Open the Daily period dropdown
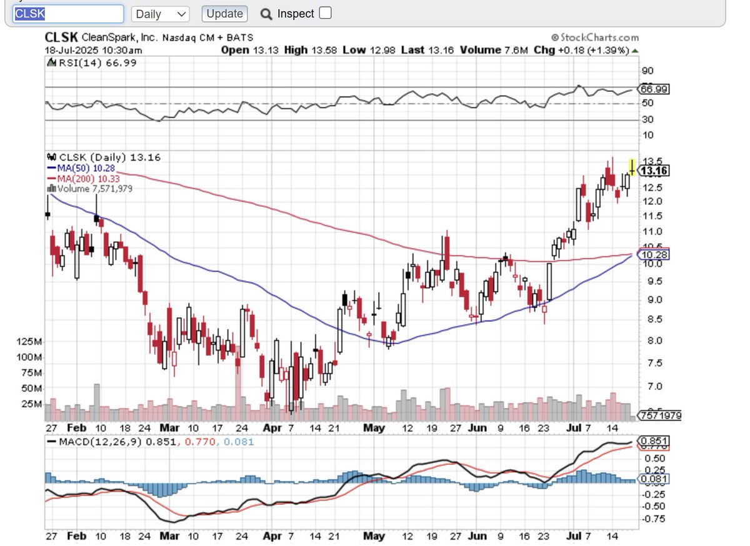Viewport: 750px width, 546px height. click(161, 14)
